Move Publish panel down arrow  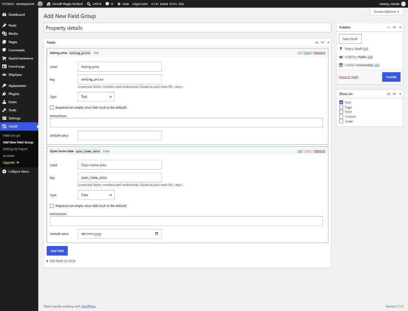tap(394, 27)
